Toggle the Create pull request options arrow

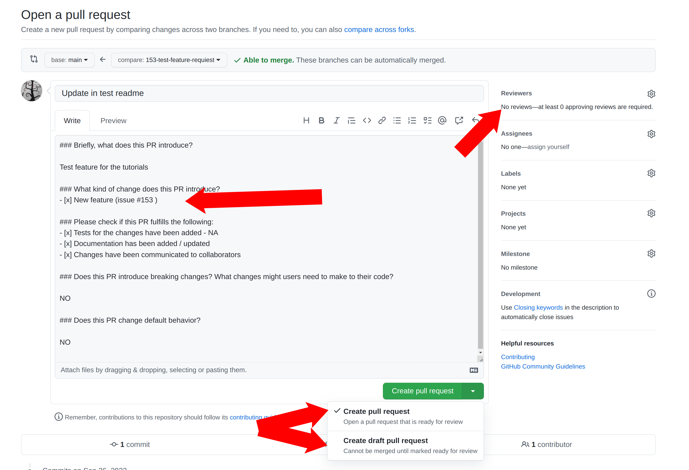[473, 391]
